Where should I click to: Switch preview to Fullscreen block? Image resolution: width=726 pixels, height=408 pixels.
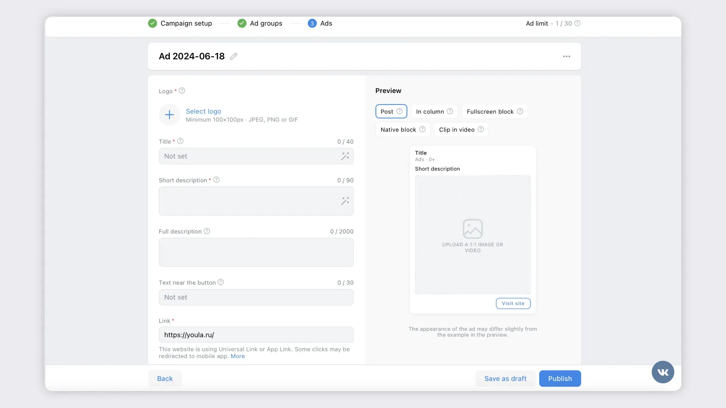coord(490,111)
